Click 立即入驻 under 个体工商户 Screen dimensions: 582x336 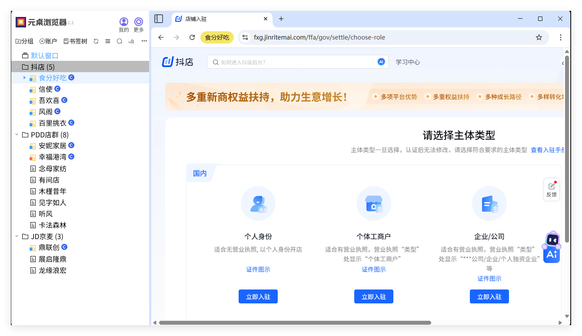(374, 296)
